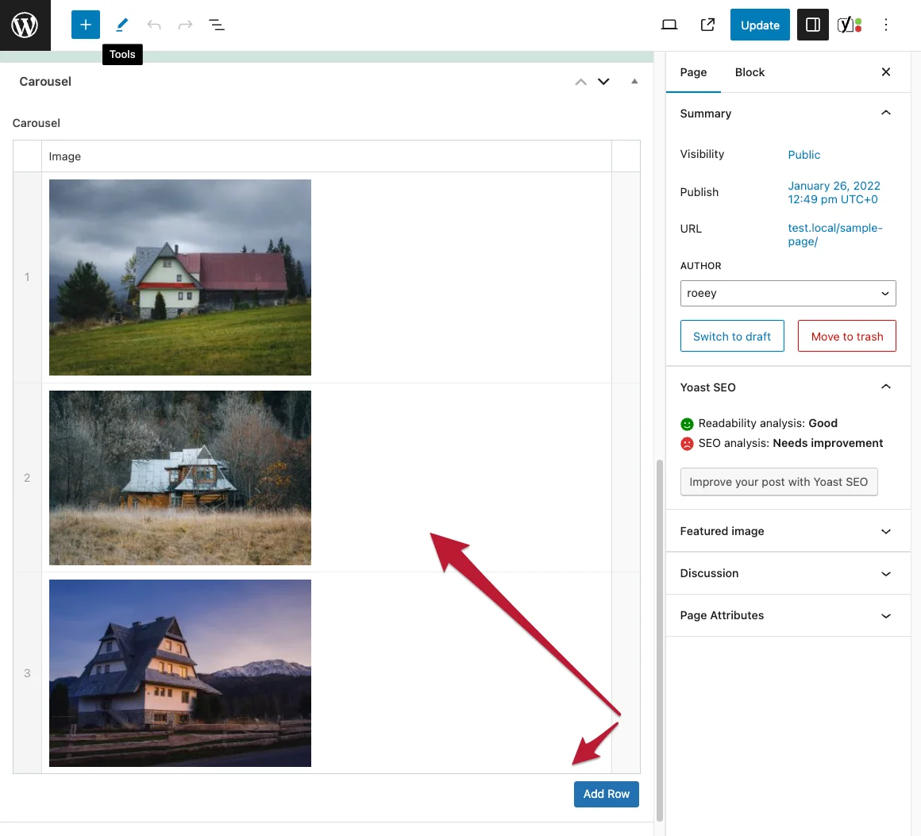921x836 pixels.
Task: Open the Document Overview list icon
Action: pos(217,25)
